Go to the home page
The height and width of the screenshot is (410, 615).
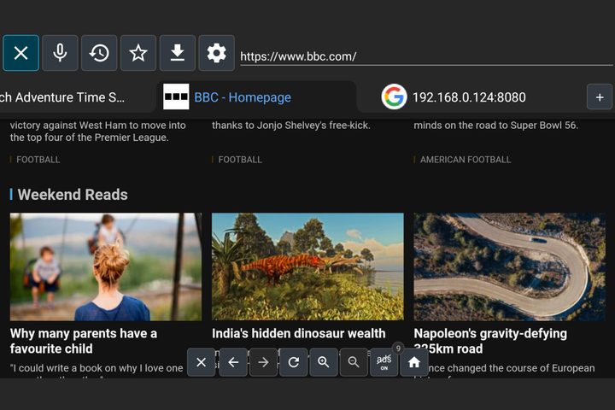click(414, 362)
